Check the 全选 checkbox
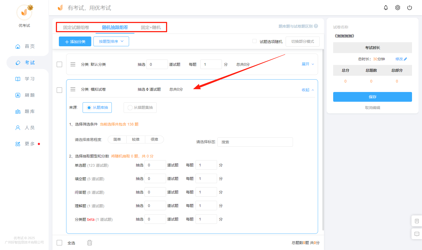422x250 pixels. (59, 243)
